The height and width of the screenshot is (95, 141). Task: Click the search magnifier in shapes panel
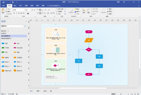pyautogui.click(x=25, y=26)
